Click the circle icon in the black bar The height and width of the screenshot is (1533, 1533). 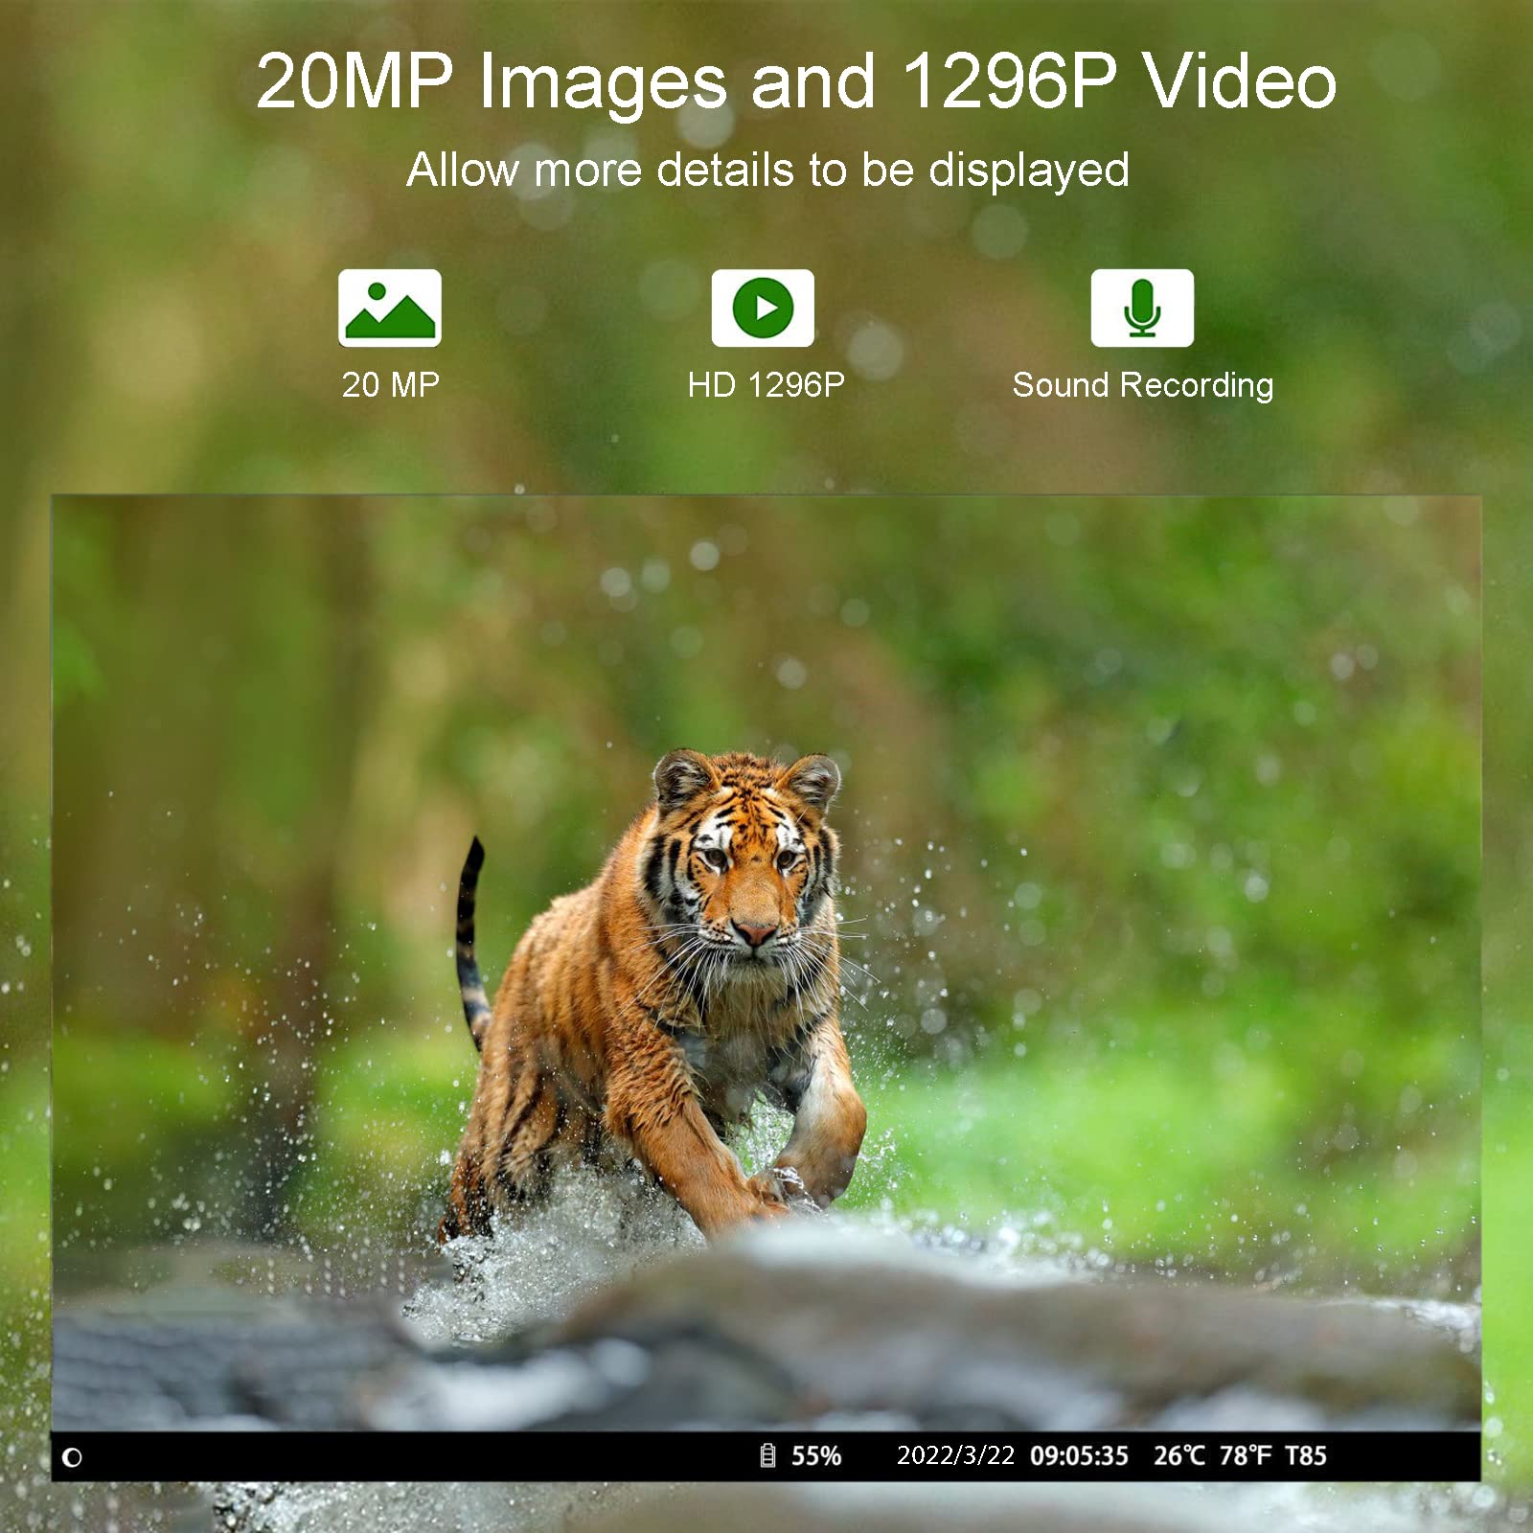72,1457
